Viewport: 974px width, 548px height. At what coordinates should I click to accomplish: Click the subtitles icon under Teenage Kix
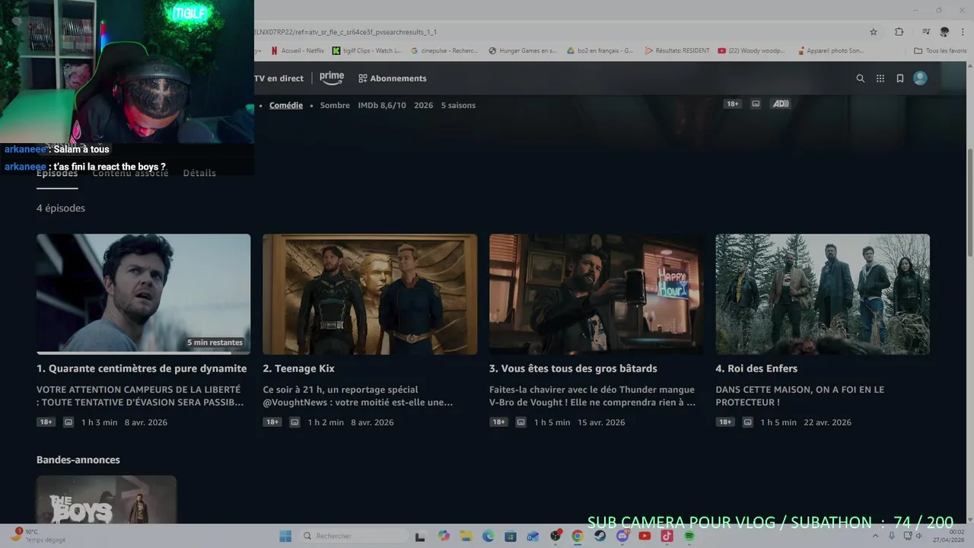[x=294, y=422]
